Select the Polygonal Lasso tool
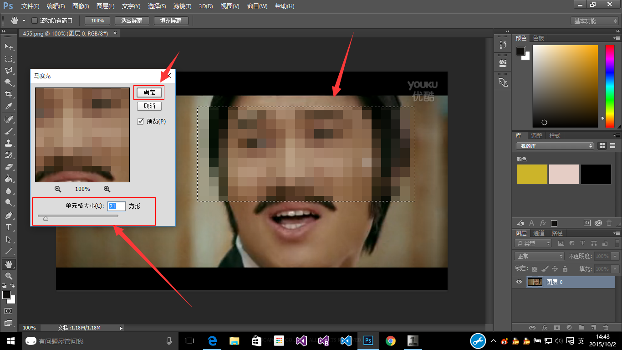622x350 pixels. 9,71
